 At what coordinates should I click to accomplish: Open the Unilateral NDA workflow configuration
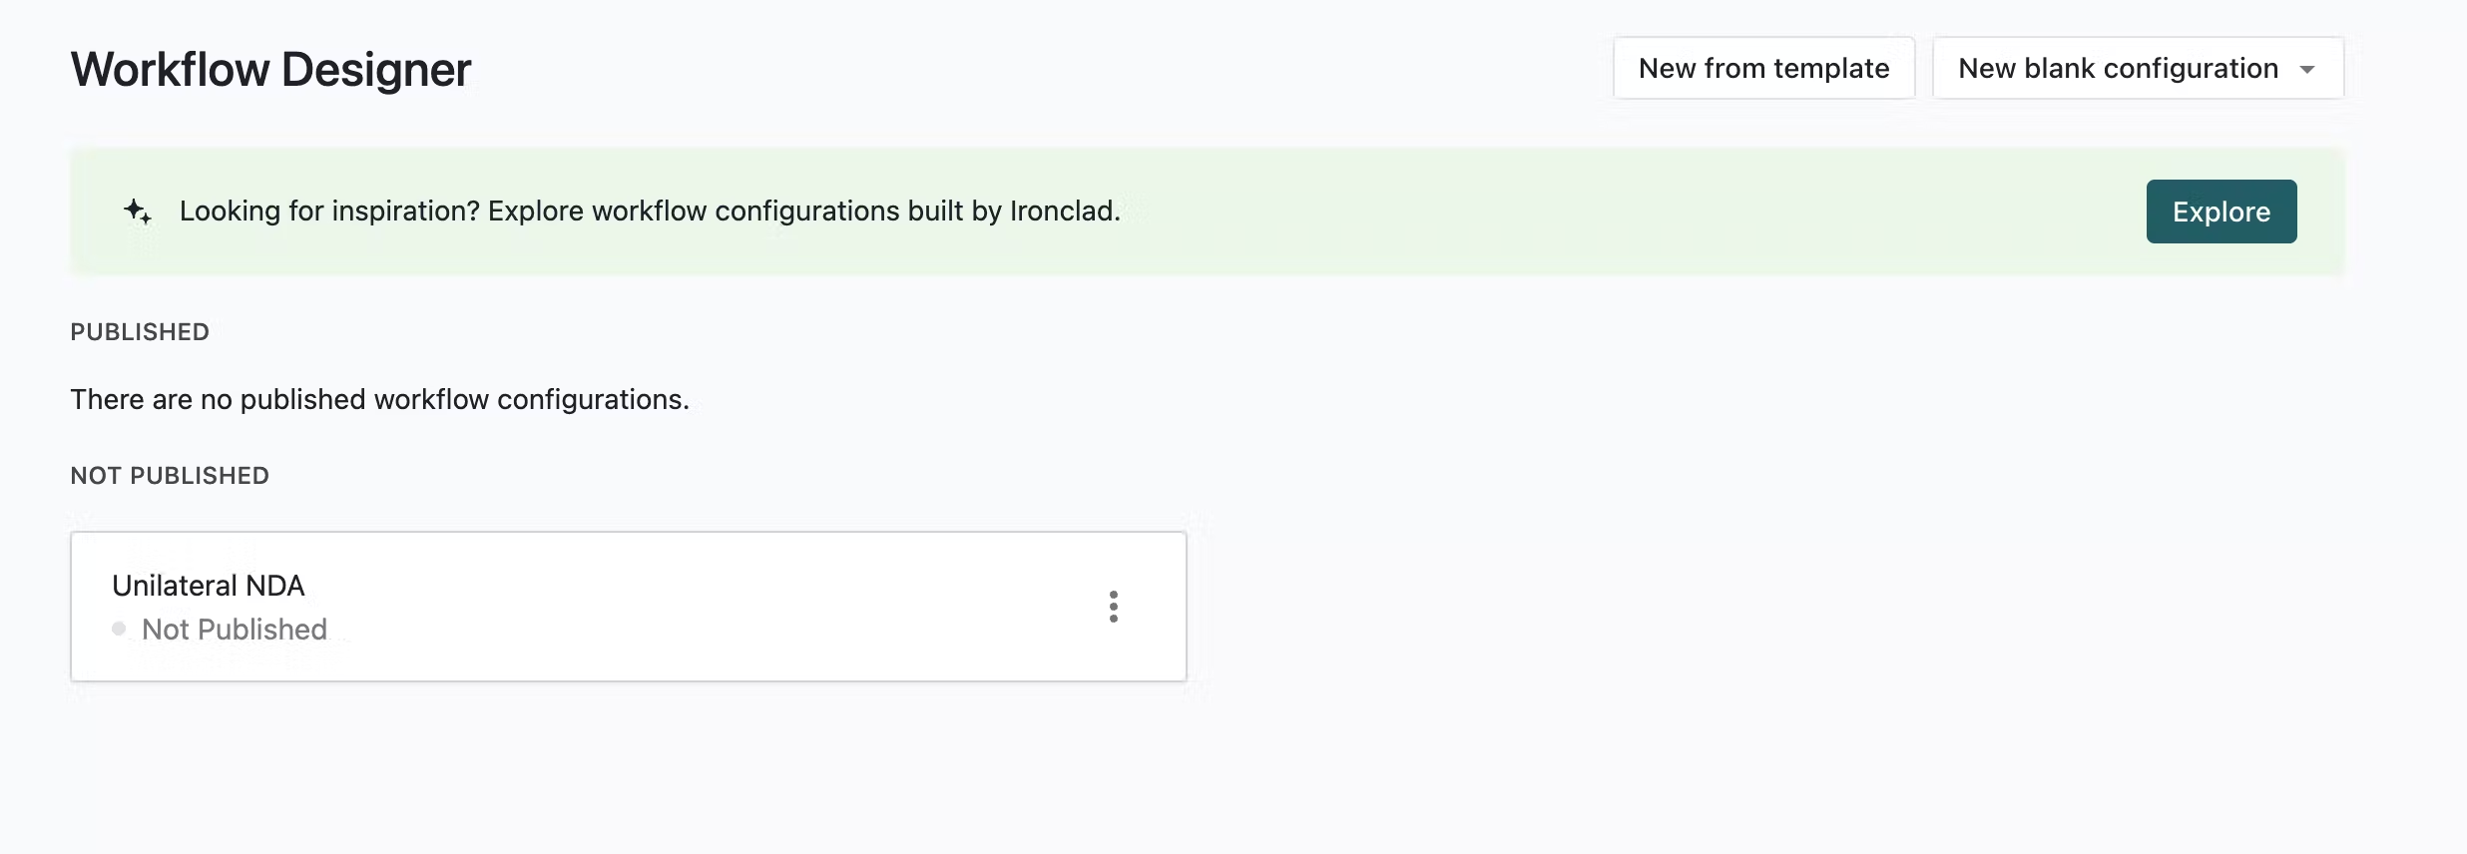click(209, 586)
